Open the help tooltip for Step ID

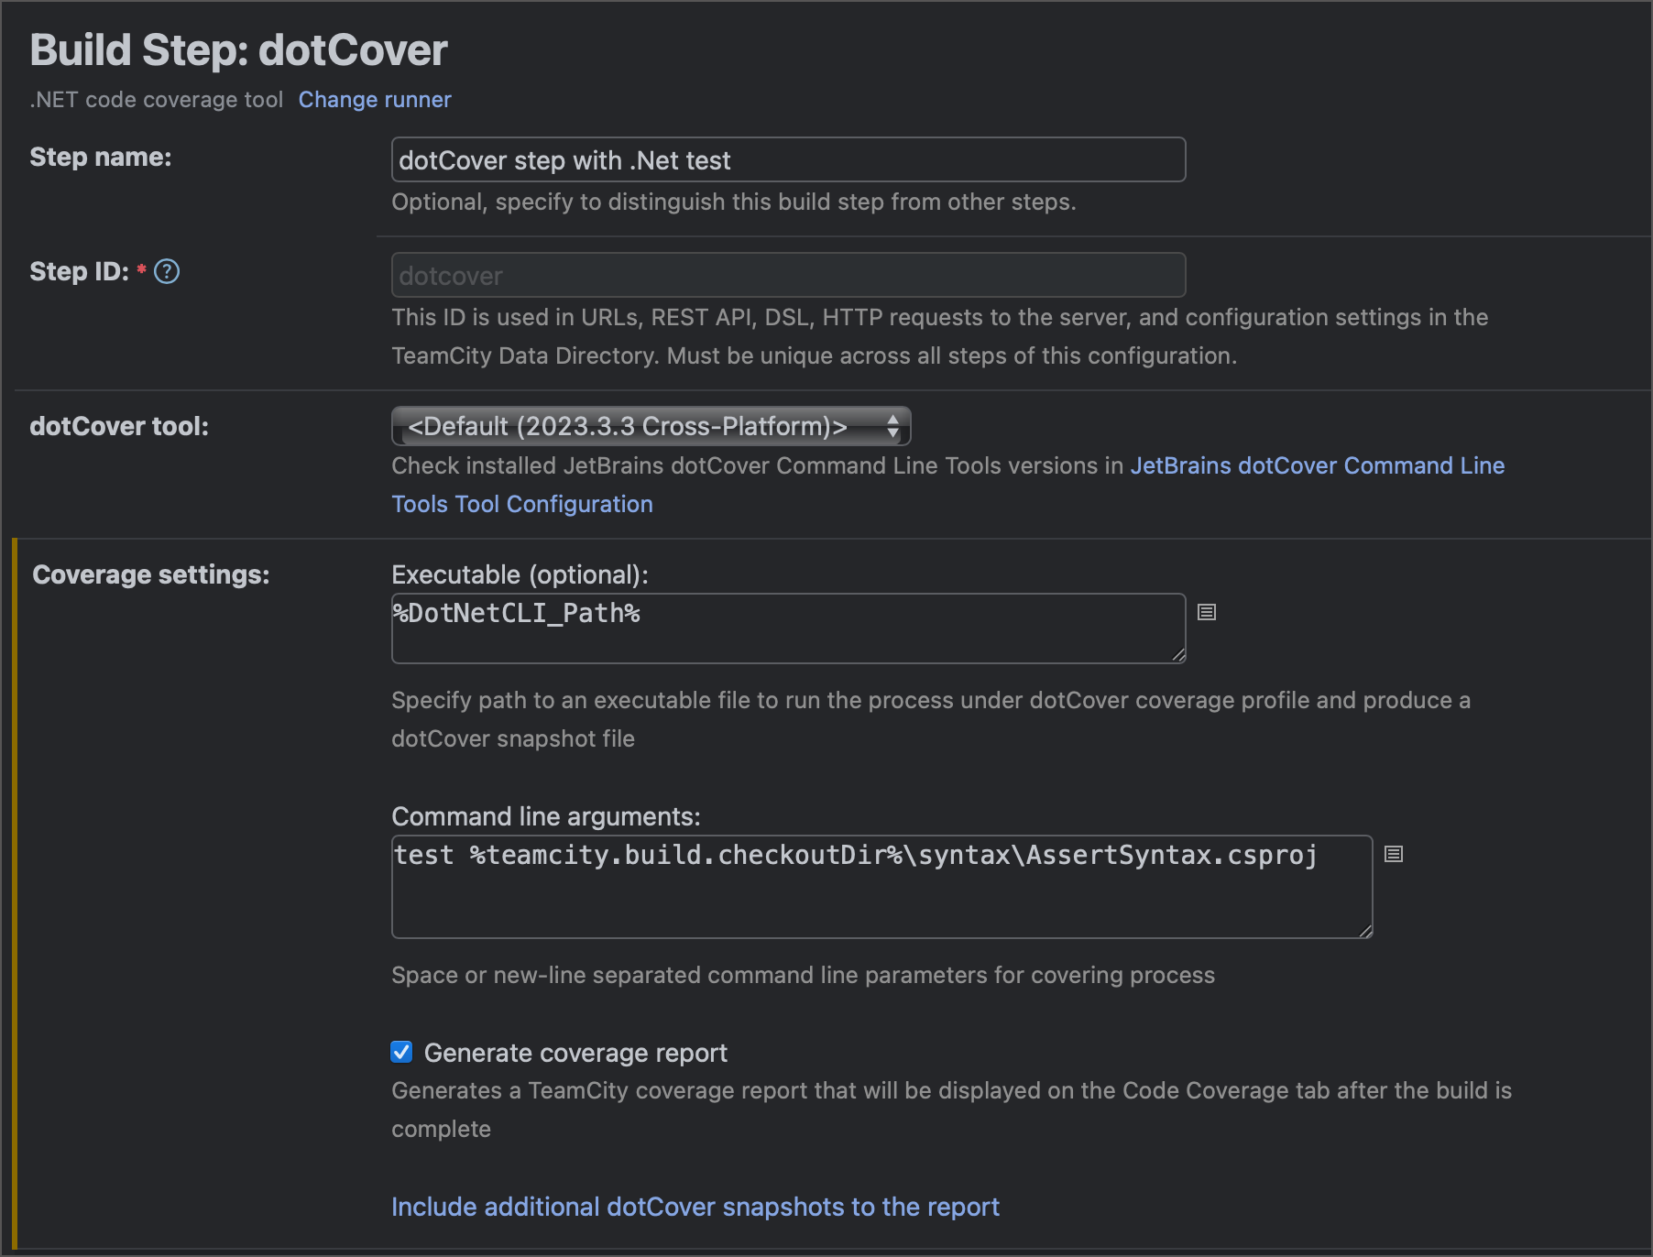click(x=167, y=270)
